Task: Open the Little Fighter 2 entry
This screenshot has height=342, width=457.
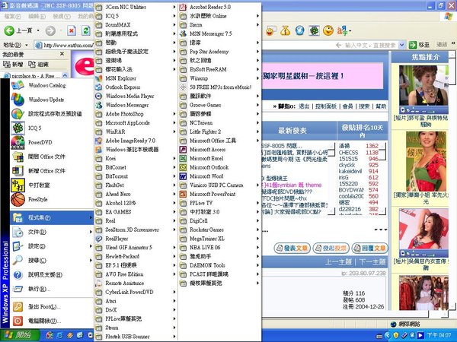Action: click(x=219, y=131)
